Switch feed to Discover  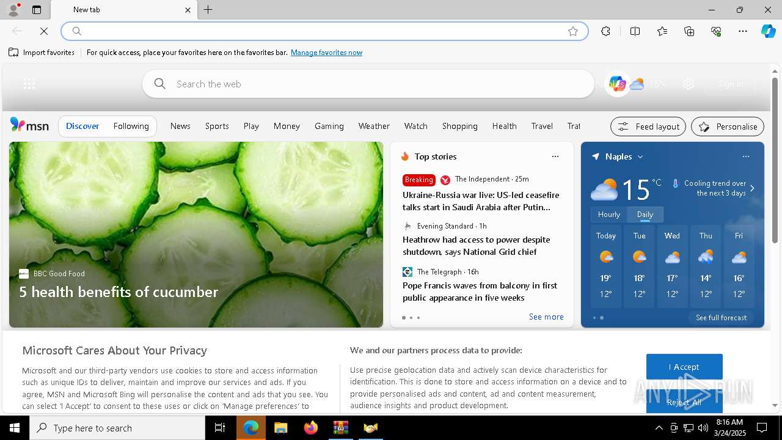pyautogui.click(x=82, y=126)
